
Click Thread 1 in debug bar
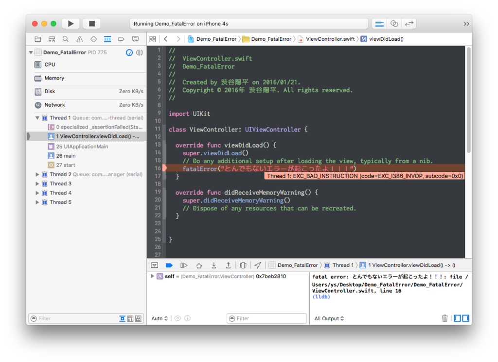click(339, 265)
